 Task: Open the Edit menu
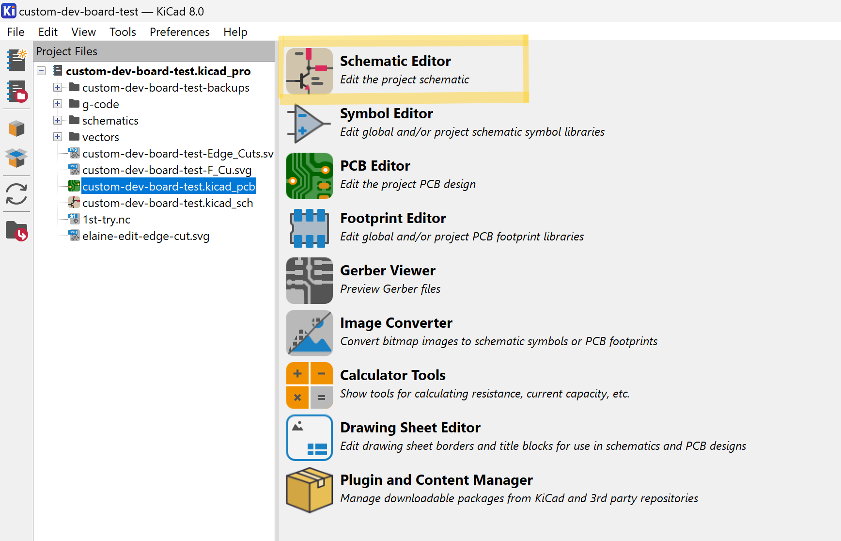pyautogui.click(x=48, y=32)
